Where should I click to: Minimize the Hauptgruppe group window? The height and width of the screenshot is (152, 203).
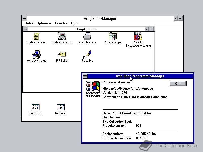tap(146, 29)
